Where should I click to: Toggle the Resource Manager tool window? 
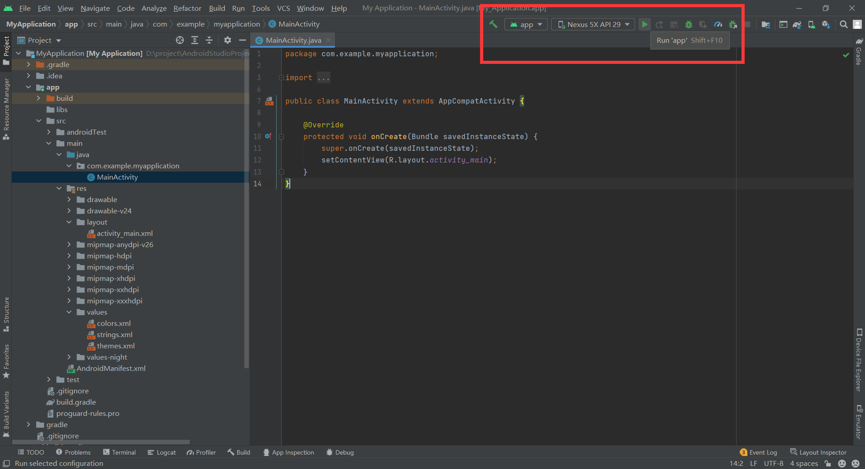(x=6, y=109)
